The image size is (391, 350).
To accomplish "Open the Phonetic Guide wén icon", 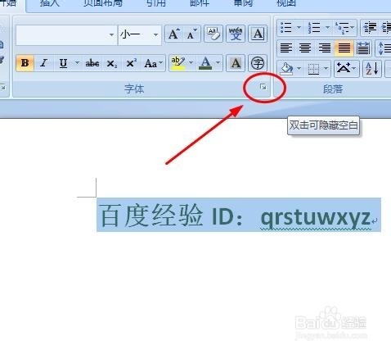I will (236, 34).
